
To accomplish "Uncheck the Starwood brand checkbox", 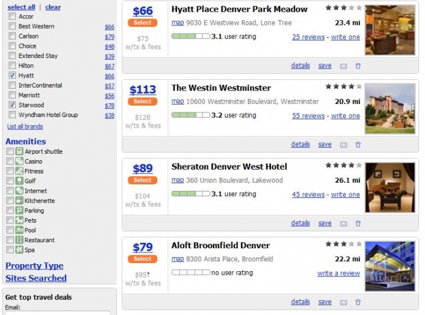I will click(12, 105).
